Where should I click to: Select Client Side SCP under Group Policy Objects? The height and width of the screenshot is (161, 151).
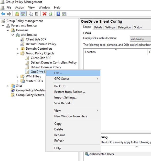[41, 58]
